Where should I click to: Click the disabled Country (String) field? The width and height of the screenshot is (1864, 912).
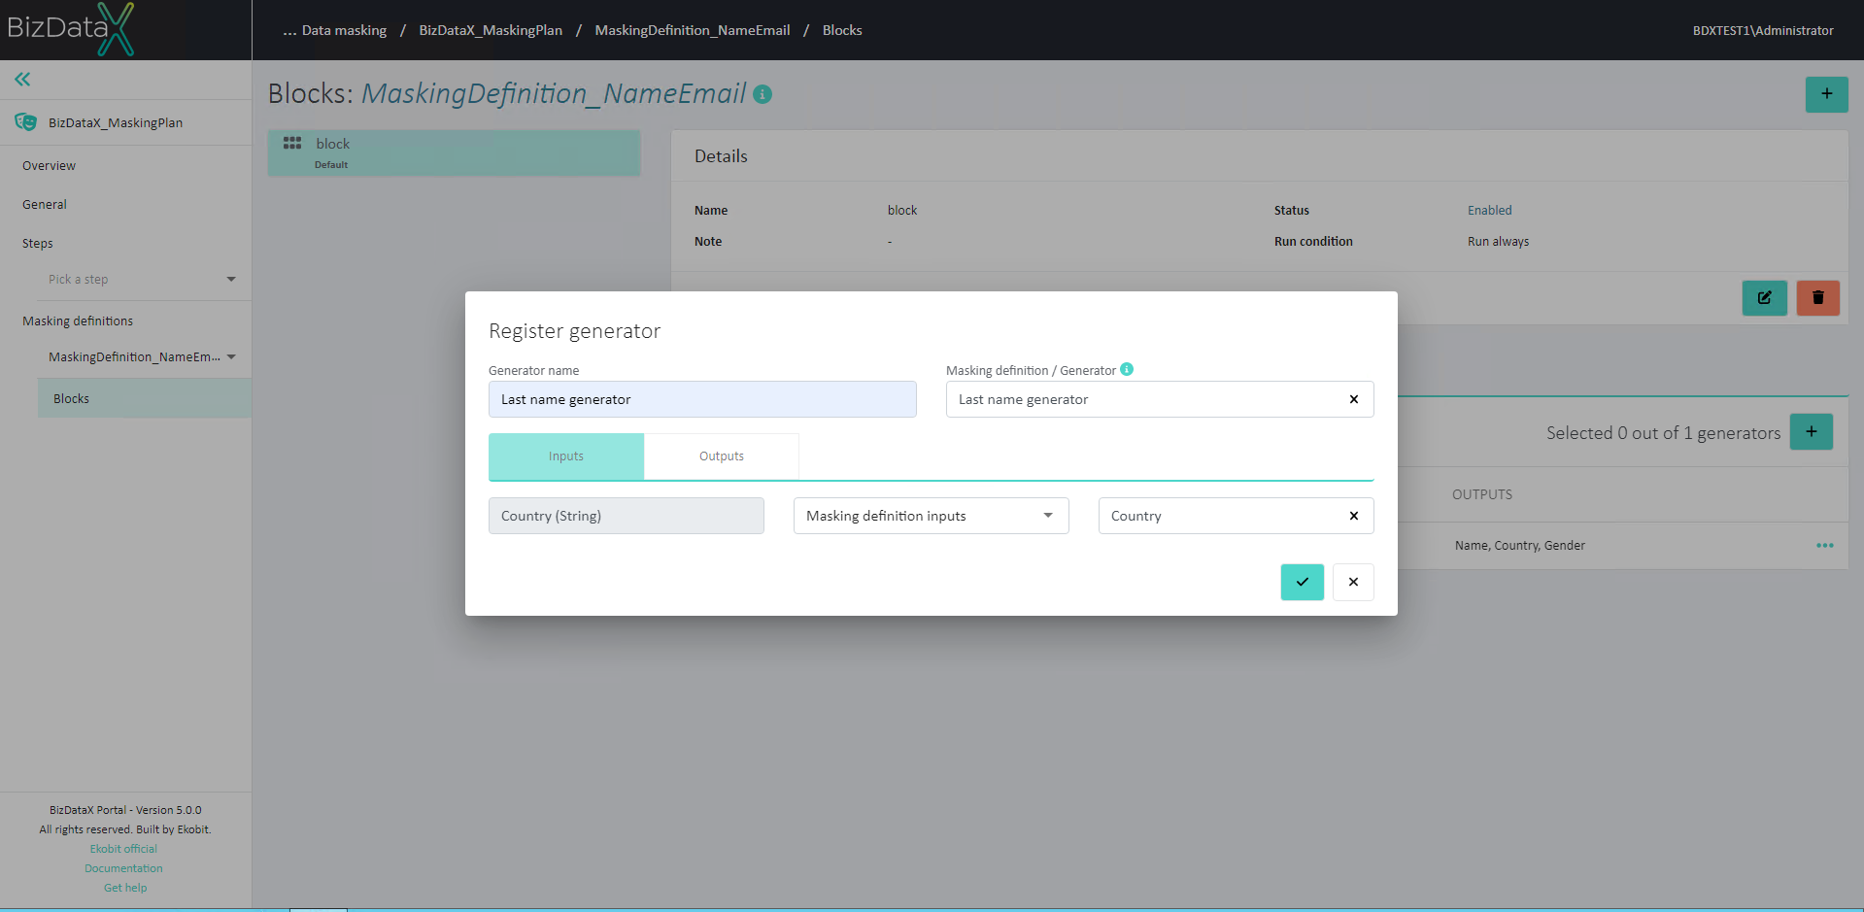pyautogui.click(x=627, y=516)
